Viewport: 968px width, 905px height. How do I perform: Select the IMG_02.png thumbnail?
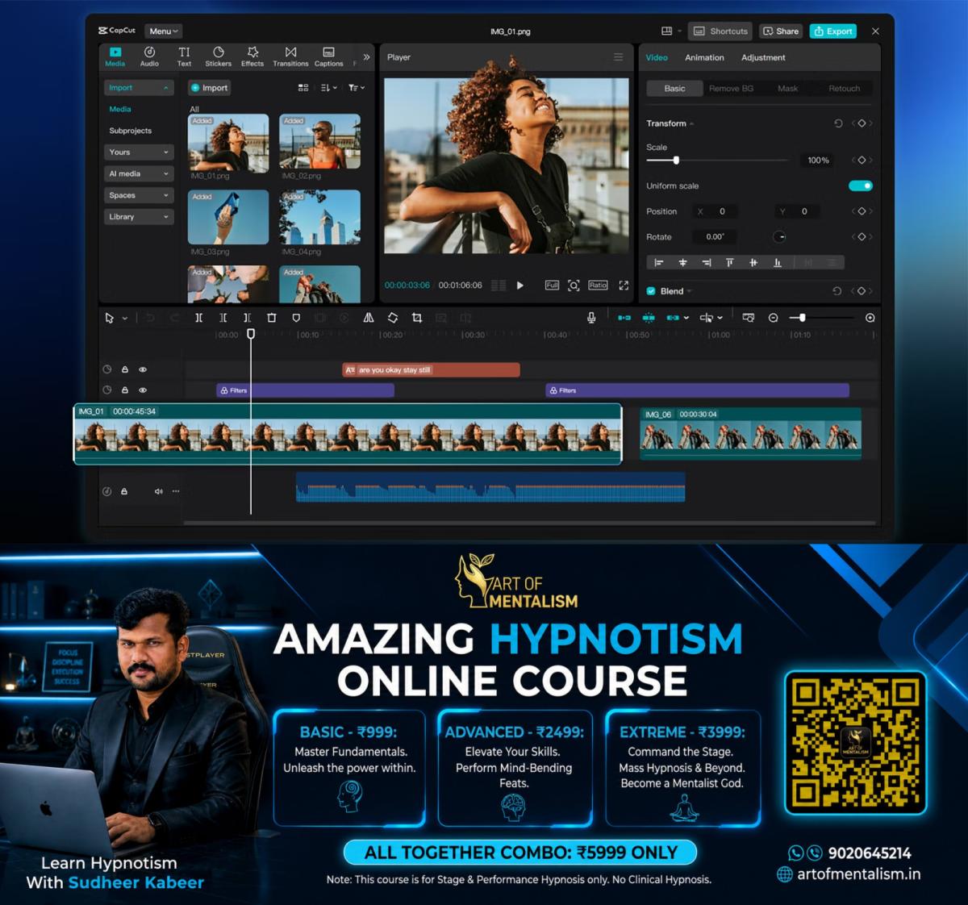click(319, 143)
